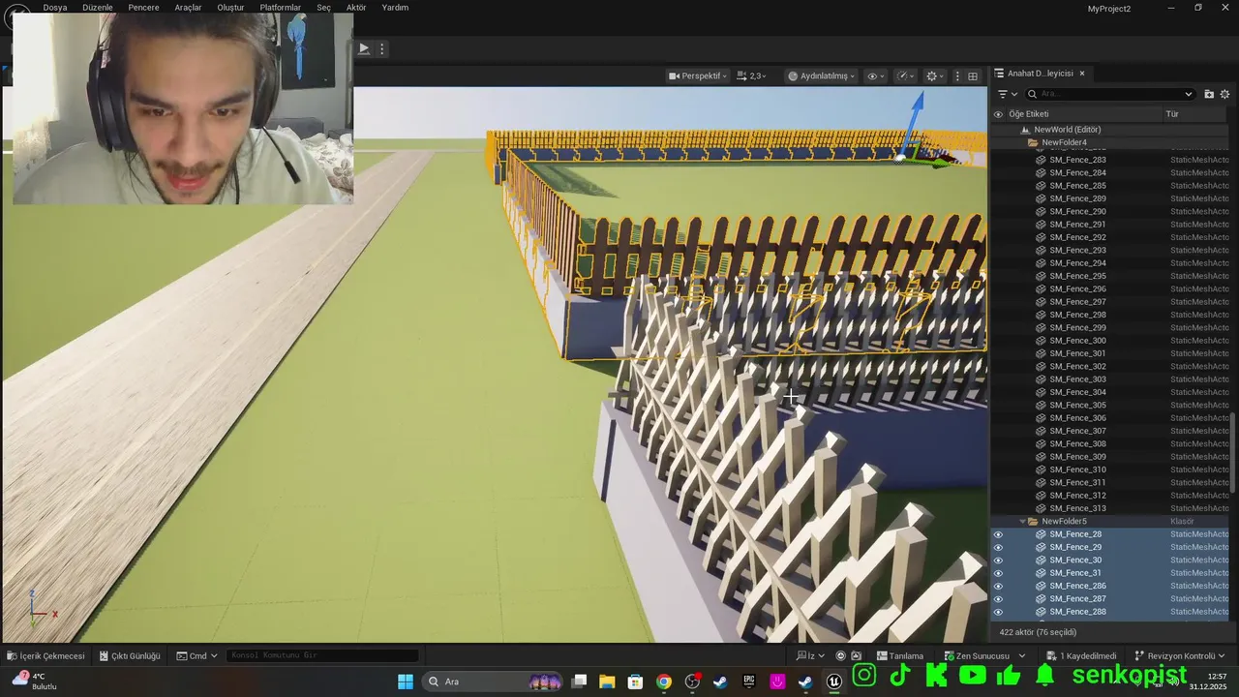Click the folder icon of NewFolder4

(1033, 142)
